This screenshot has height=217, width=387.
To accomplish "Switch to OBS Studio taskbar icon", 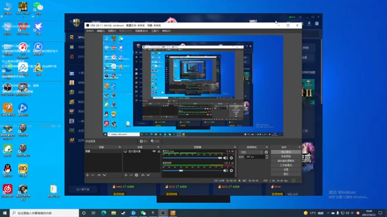I will click(163, 213).
